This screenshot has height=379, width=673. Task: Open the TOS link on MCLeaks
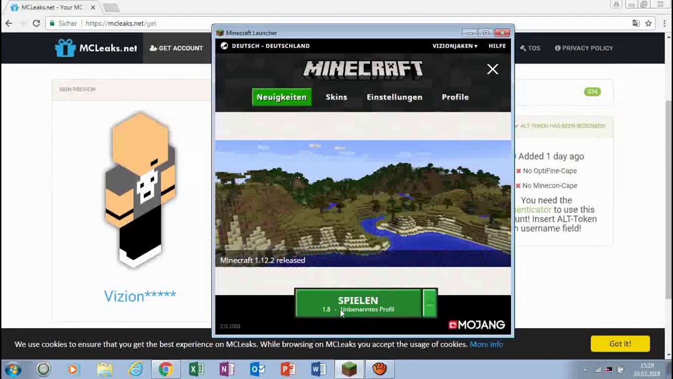[x=530, y=48]
